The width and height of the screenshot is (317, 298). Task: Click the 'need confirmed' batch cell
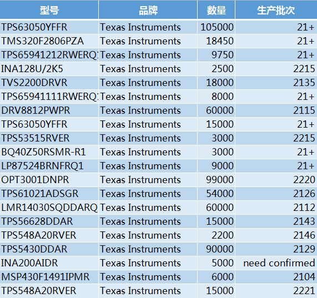click(x=276, y=263)
